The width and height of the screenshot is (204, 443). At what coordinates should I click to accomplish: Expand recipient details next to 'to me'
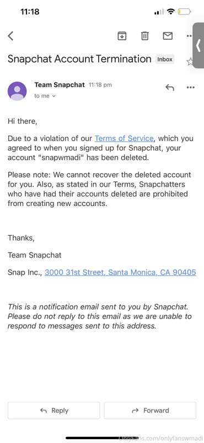point(54,96)
